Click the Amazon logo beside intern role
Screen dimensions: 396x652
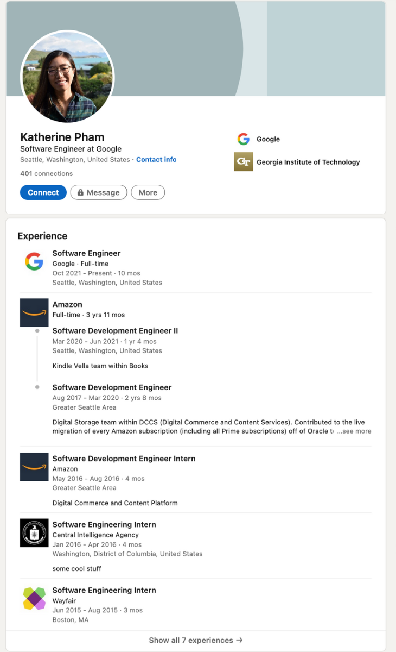click(x=34, y=467)
